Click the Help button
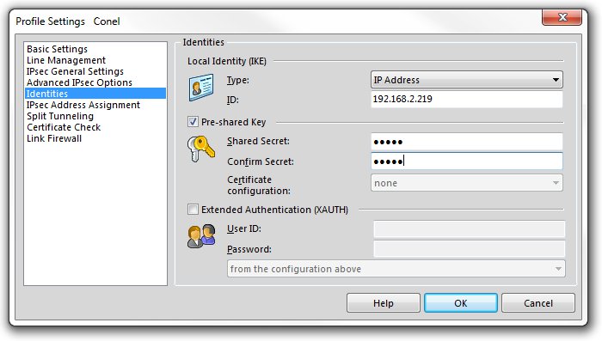 click(384, 303)
